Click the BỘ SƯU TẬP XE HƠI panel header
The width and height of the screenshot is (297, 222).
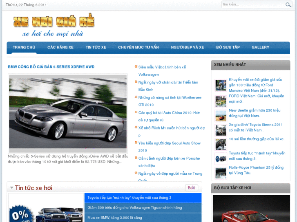pos(250,188)
